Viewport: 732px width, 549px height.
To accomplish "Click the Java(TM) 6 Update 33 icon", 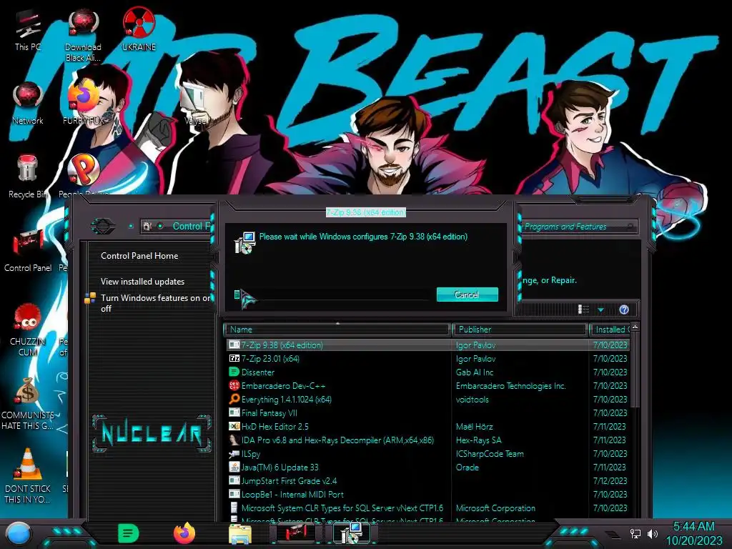I will pos(234,468).
